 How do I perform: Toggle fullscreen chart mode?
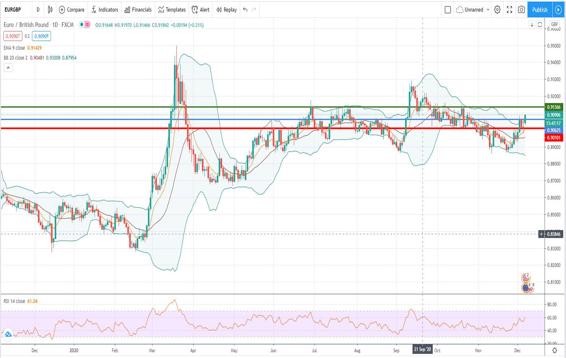coord(510,10)
